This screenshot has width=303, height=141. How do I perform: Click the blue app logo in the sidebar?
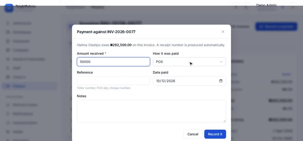point(9,8)
